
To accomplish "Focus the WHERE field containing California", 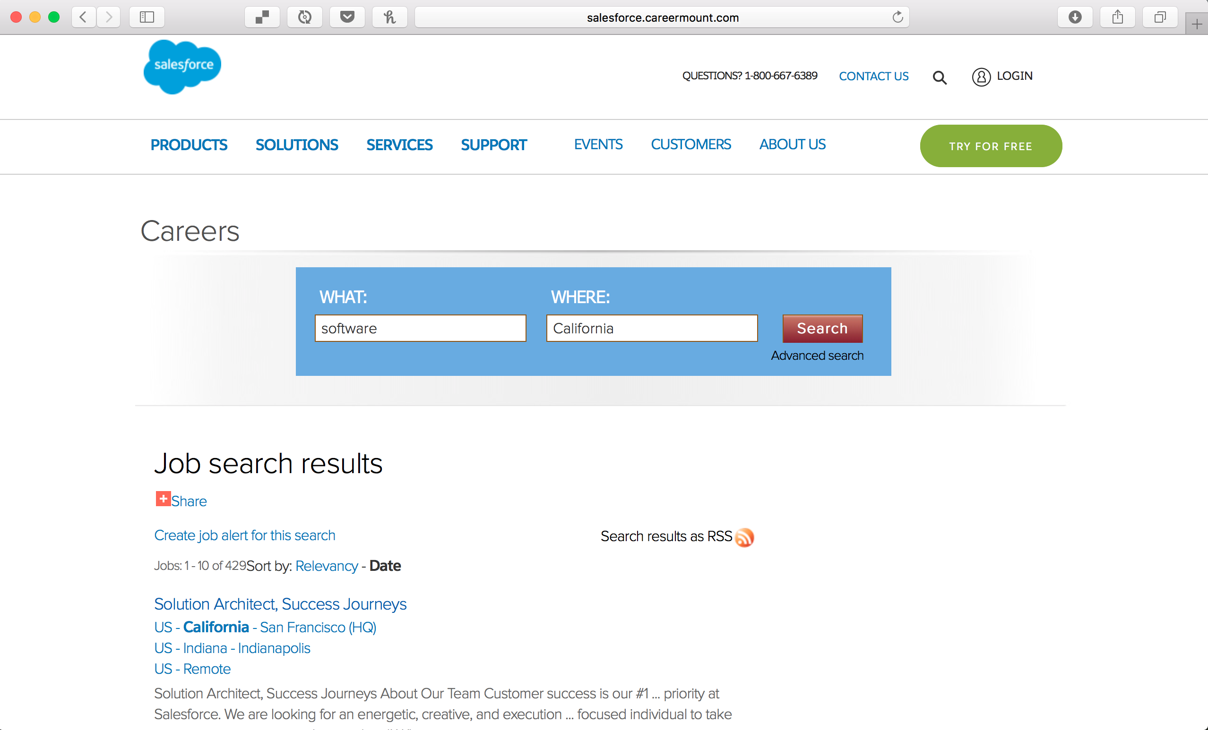I will pos(652,328).
